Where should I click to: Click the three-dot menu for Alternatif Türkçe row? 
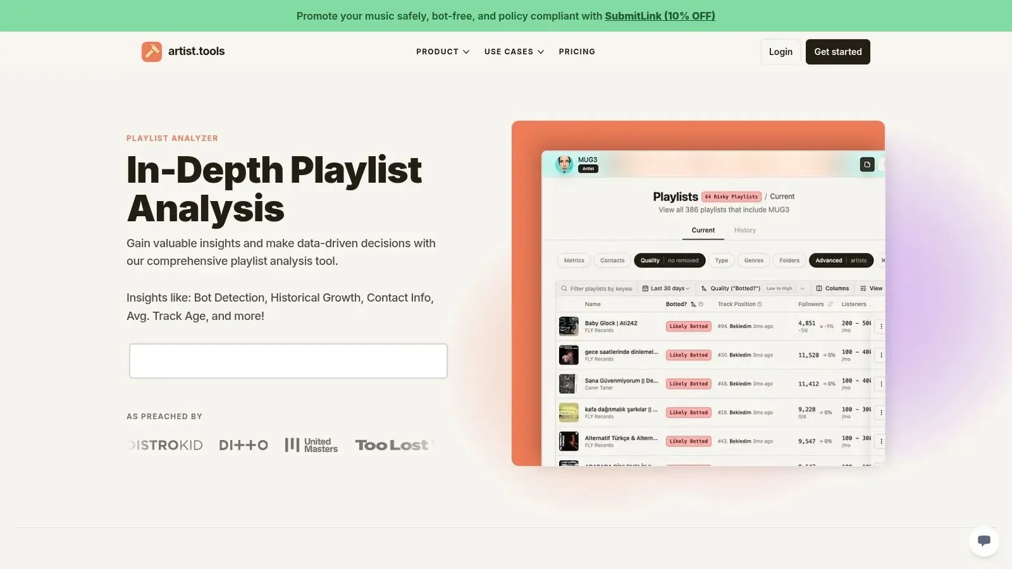click(x=881, y=441)
